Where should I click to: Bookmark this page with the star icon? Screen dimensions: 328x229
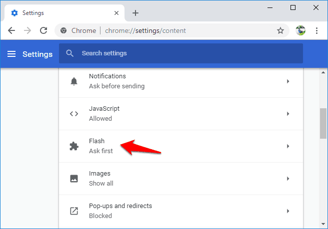[x=280, y=31]
